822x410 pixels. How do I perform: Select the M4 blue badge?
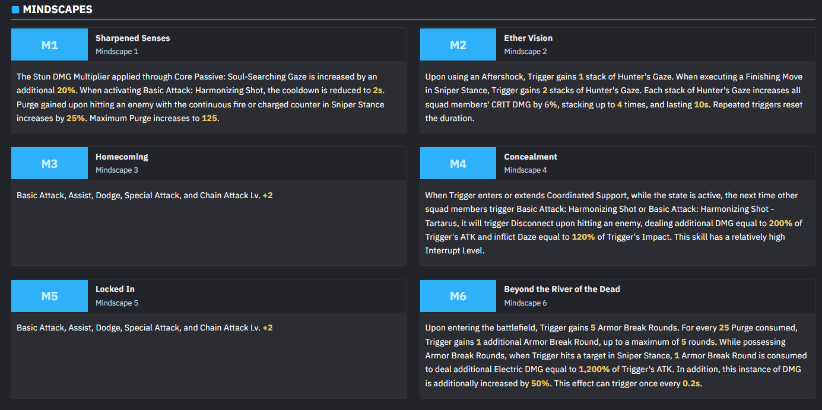[458, 163]
